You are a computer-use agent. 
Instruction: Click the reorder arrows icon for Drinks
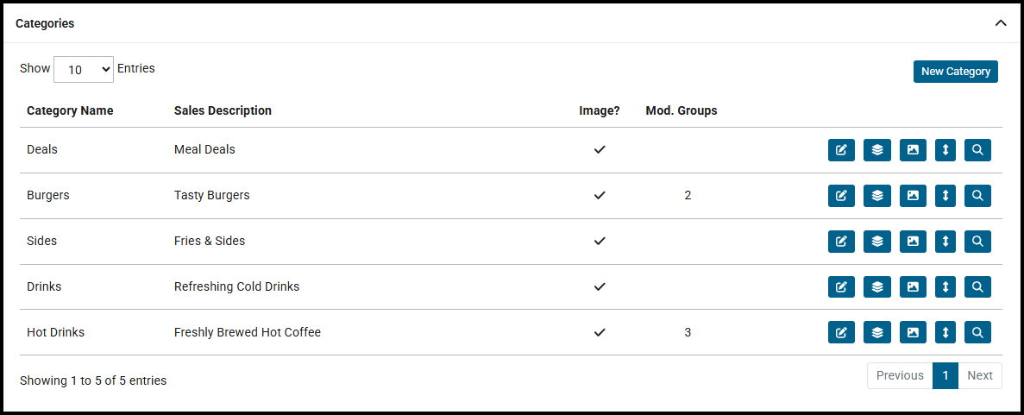[x=945, y=287]
